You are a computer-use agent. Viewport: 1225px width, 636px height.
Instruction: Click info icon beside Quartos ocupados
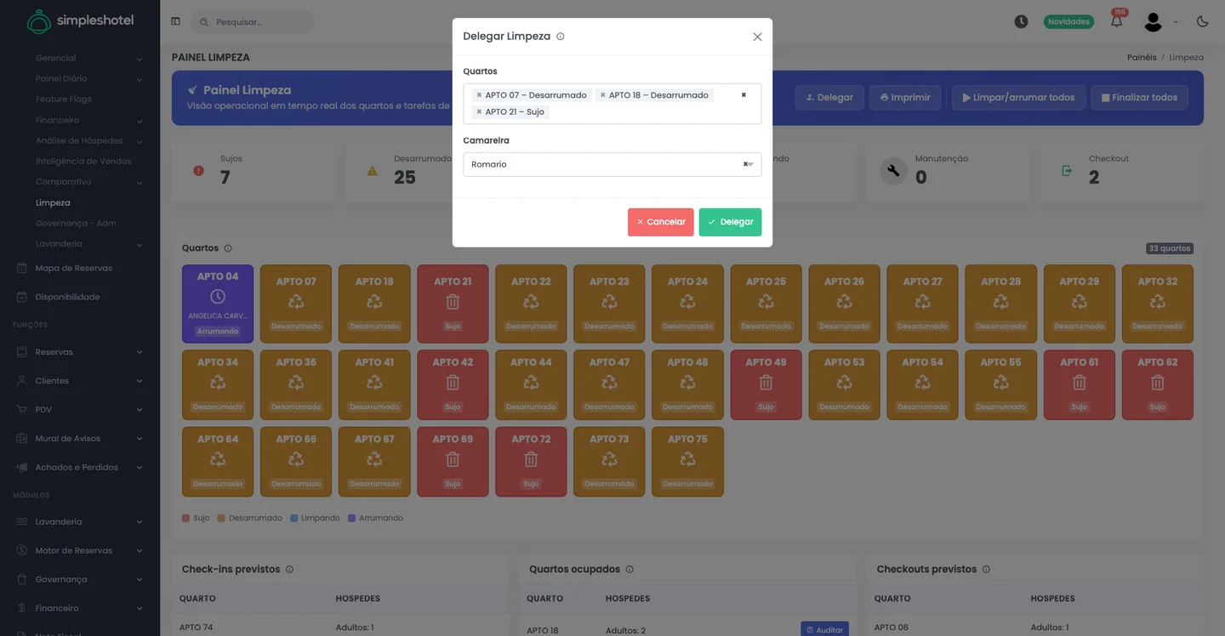pos(630,570)
